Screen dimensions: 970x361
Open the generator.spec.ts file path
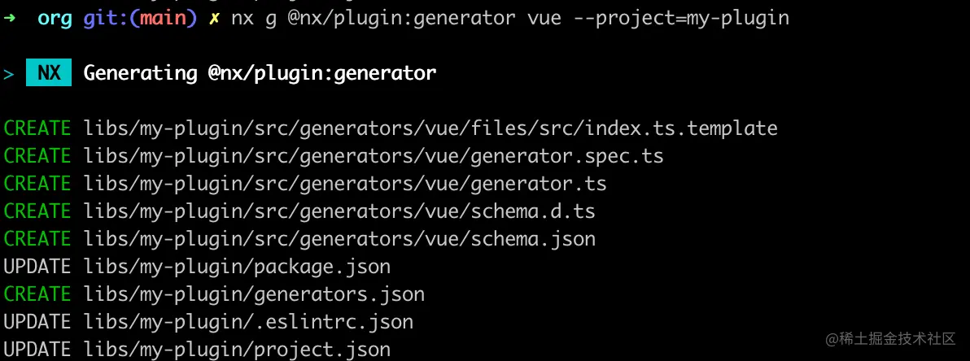(374, 156)
